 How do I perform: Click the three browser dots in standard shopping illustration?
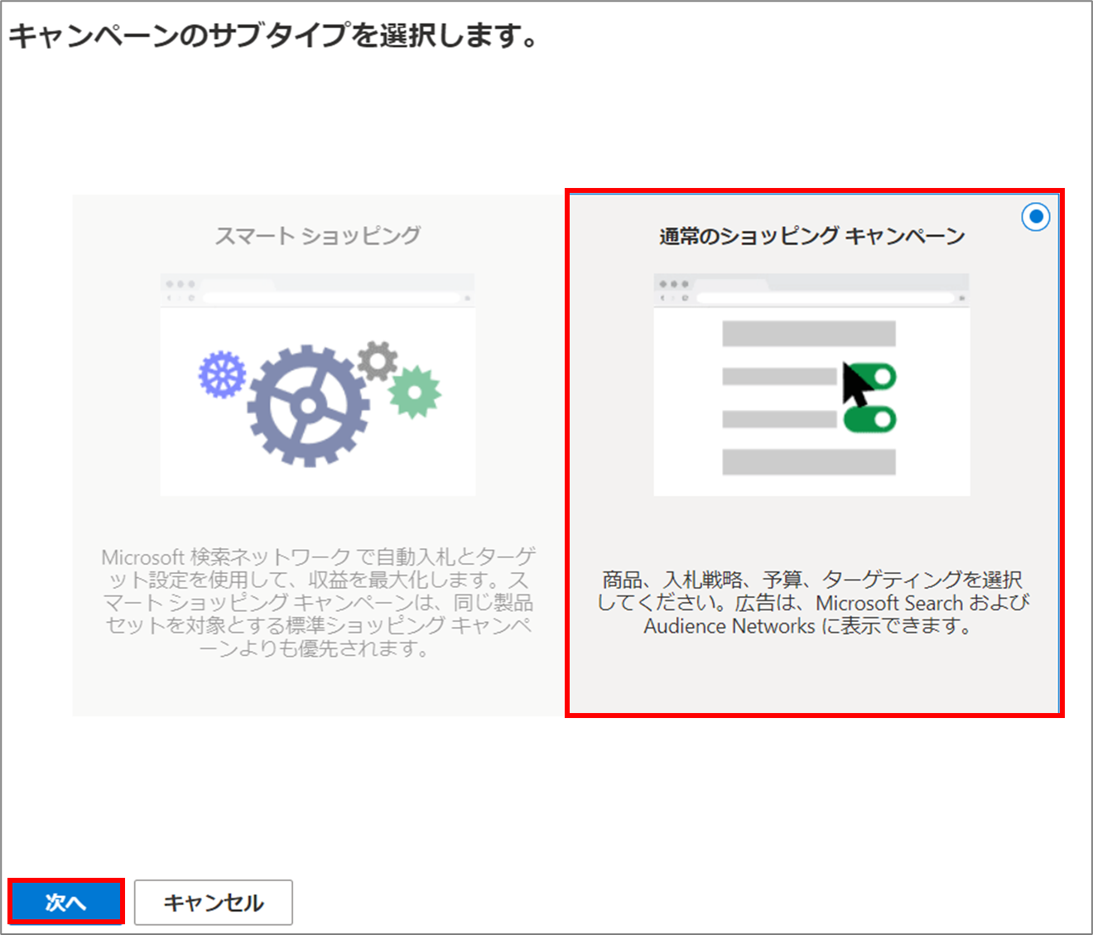click(674, 284)
